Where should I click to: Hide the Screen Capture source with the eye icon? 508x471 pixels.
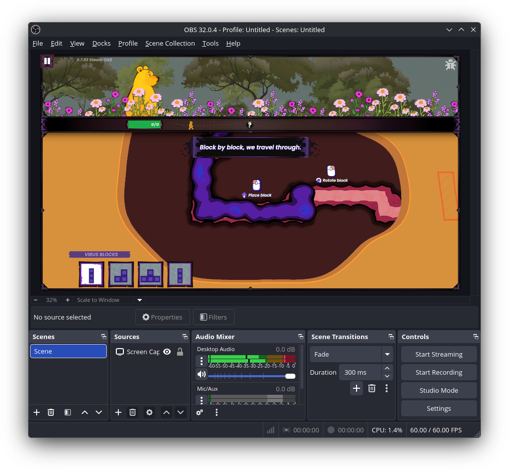(x=167, y=352)
